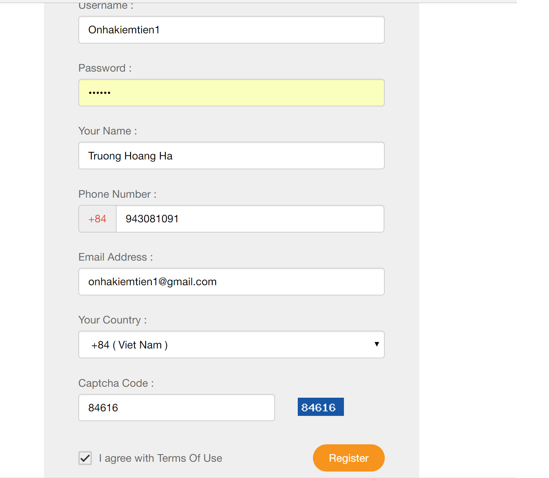
Task: Click the Captcha Code input box
Action: 176,408
